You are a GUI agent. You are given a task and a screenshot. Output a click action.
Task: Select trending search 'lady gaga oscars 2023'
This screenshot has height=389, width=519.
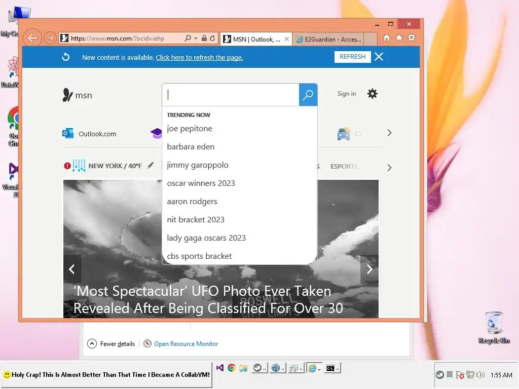pyautogui.click(x=206, y=238)
